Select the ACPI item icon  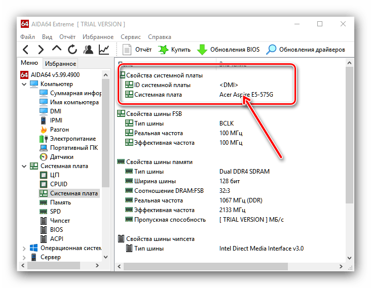click(44, 239)
